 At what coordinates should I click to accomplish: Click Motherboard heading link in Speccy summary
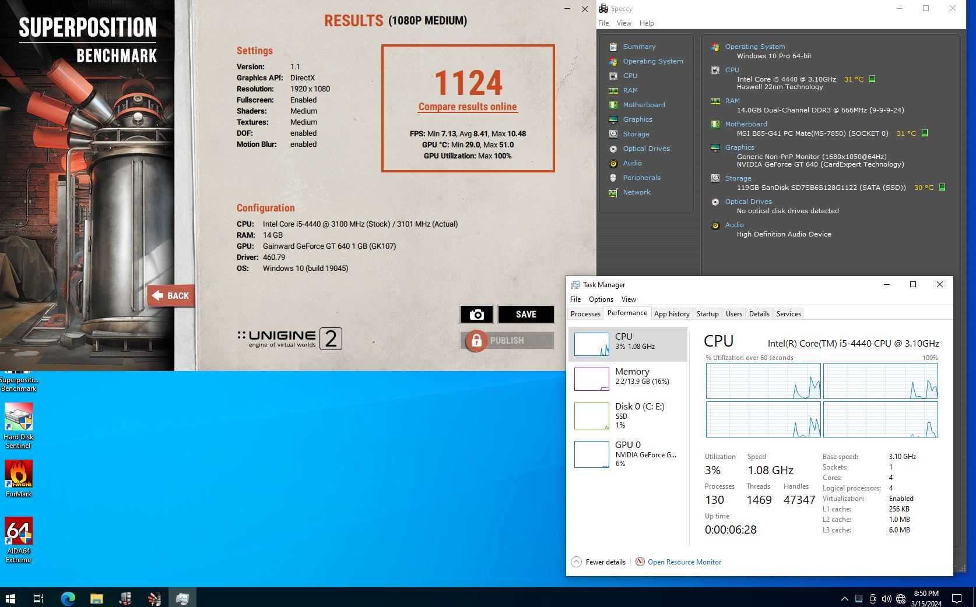[746, 124]
